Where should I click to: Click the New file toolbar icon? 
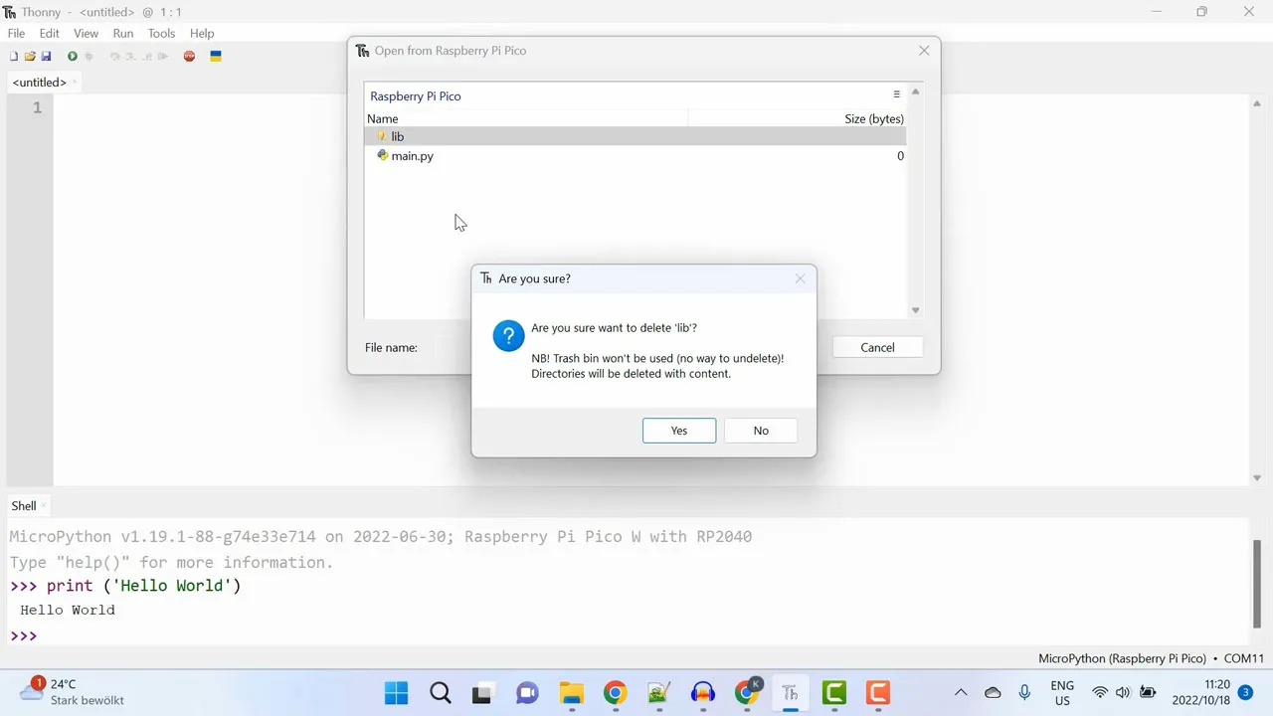coord(14,57)
